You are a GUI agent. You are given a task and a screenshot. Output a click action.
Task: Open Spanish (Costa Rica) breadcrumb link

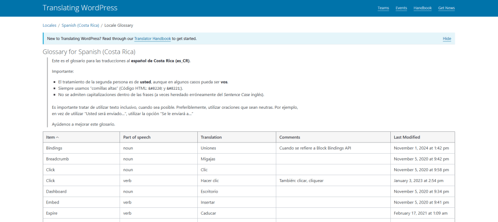click(80, 25)
